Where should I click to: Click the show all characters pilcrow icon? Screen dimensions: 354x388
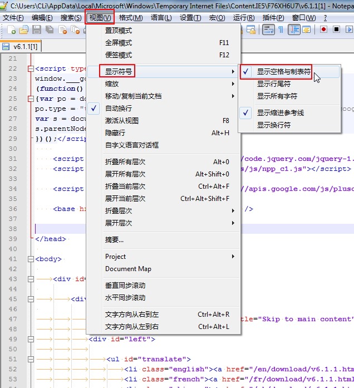click(281, 30)
